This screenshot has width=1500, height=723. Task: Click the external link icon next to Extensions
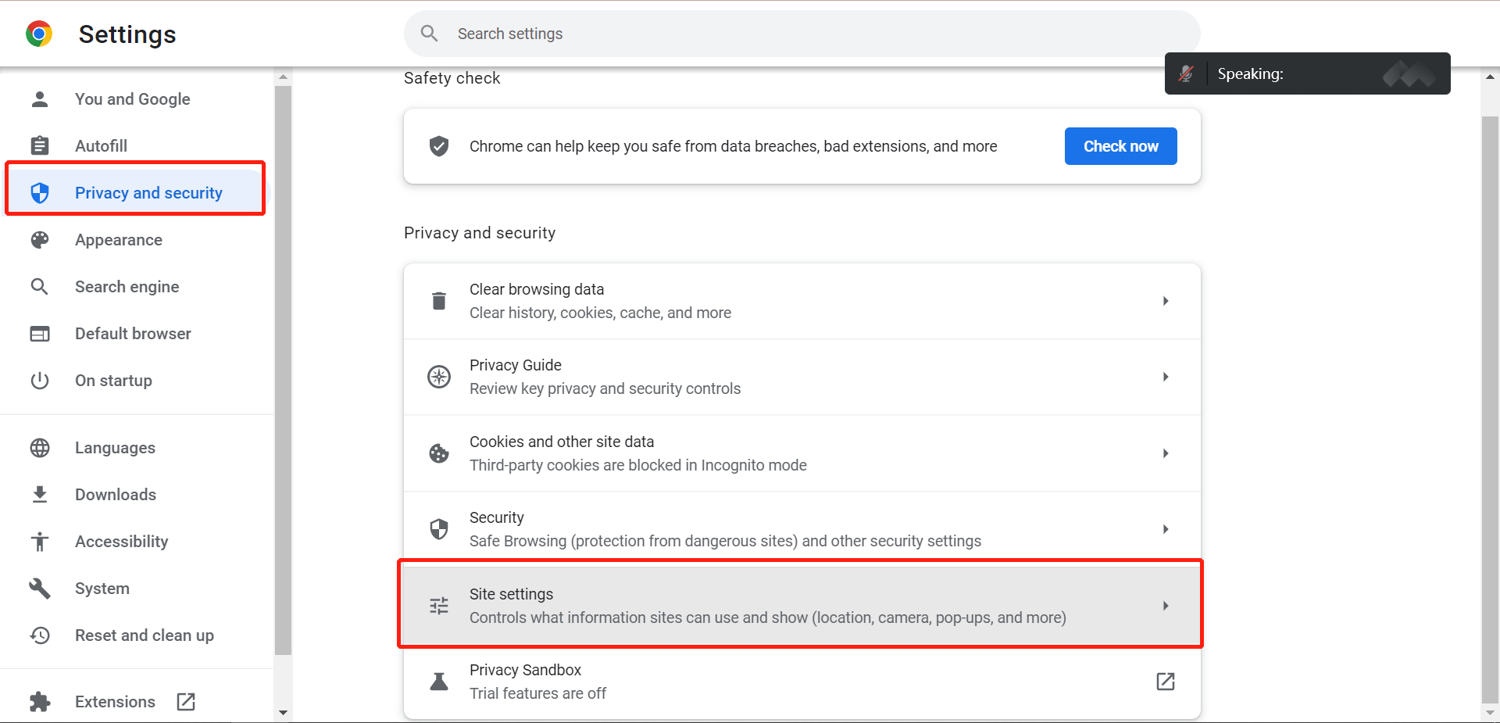[186, 702]
